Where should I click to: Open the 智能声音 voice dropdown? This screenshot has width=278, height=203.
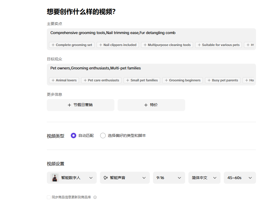(x=125, y=178)
